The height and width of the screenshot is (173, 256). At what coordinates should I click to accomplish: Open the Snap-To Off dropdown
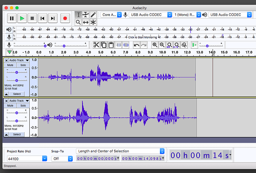(x=62, y=159)
